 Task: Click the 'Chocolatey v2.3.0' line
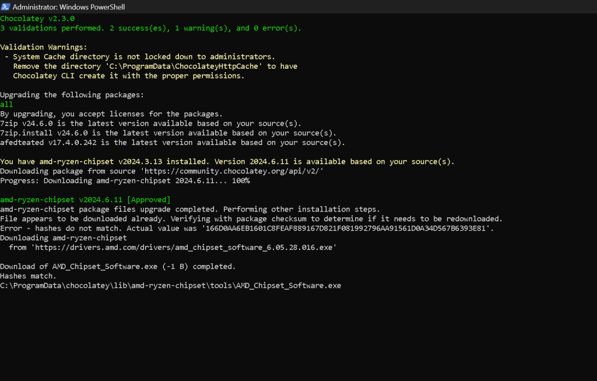point(37,18)
